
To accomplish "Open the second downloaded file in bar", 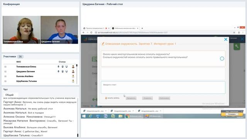I will (121, 111).
